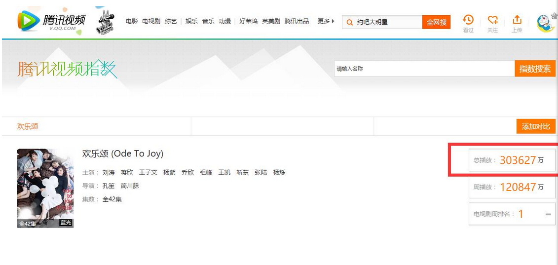Open actor 乔欣's page

click(188, 173)
